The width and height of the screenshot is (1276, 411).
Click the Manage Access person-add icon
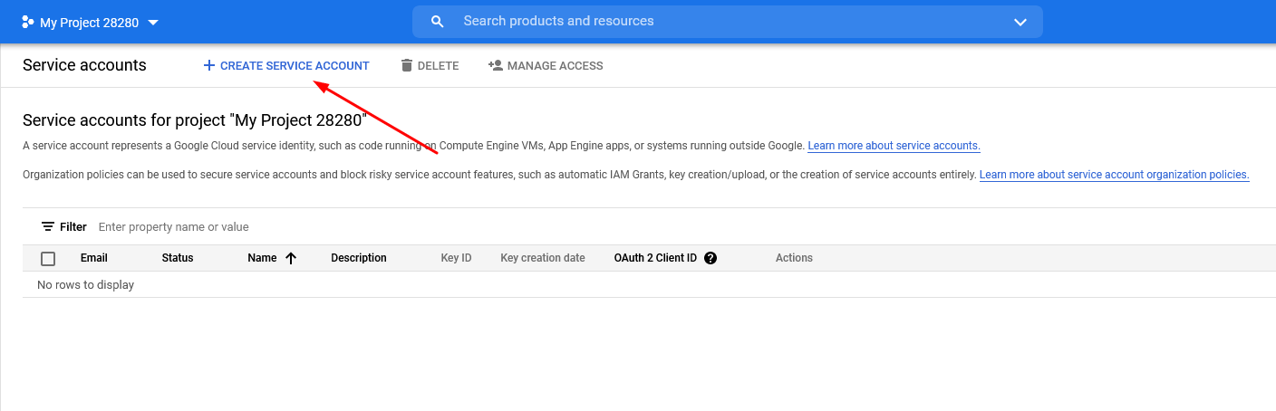click(495, 65)
